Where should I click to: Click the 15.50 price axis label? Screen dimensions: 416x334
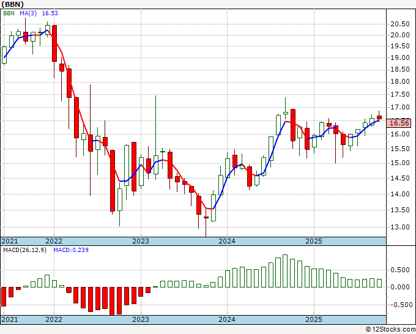[400, 149]
